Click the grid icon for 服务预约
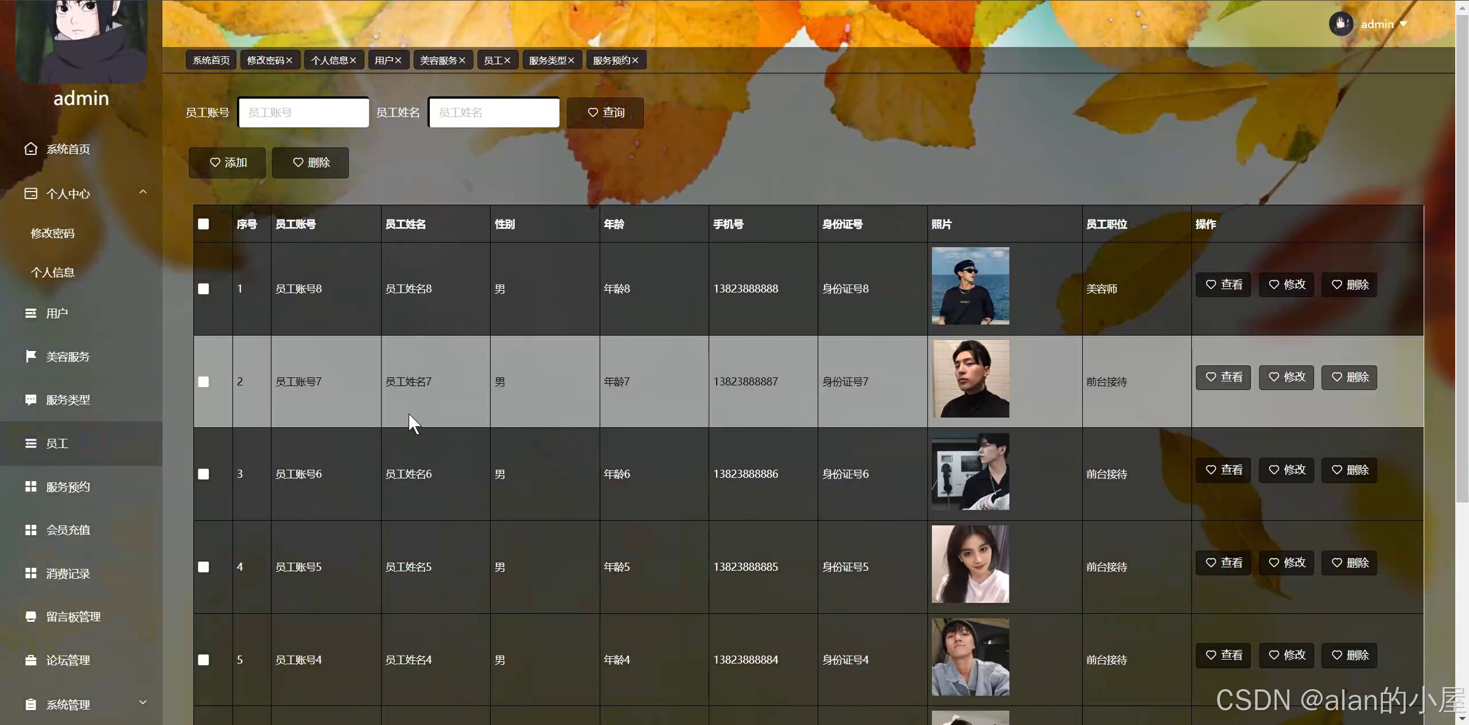This screenshot has width=1469, height=725. (x=31, y=486)
